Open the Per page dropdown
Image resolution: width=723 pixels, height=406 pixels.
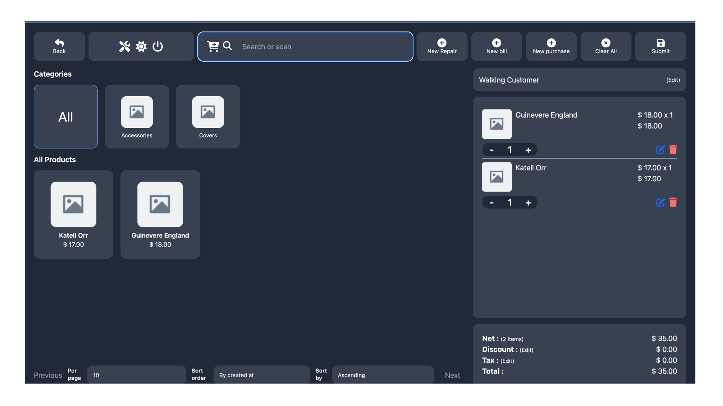point(136,375)
